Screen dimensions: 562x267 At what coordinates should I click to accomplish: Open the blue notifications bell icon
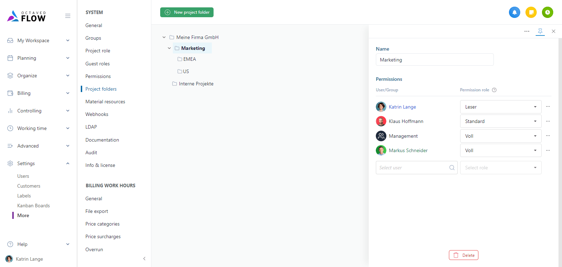click(x=514, y=12)
